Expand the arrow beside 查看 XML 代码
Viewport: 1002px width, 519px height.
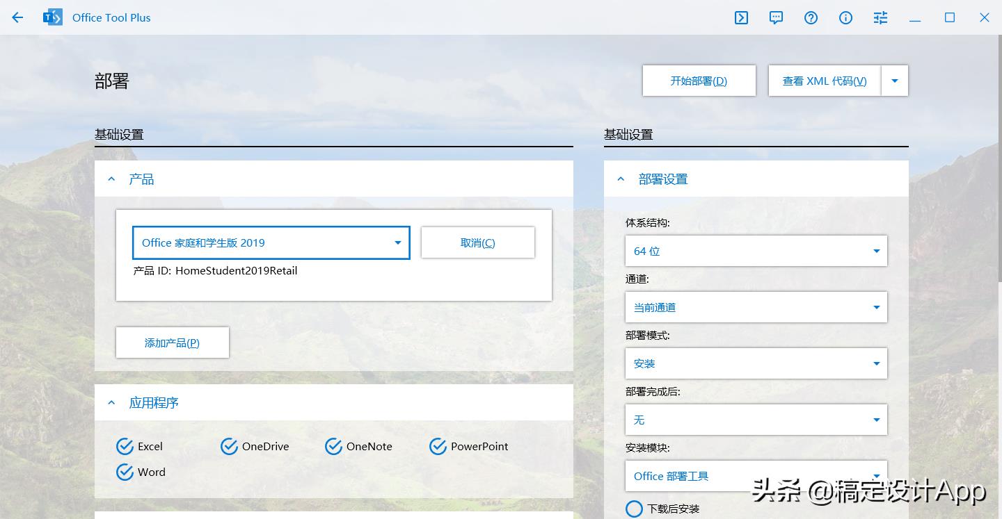tap(895, 81)
